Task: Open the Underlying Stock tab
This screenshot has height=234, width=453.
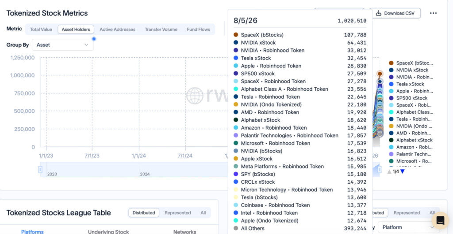Action: 108,231
